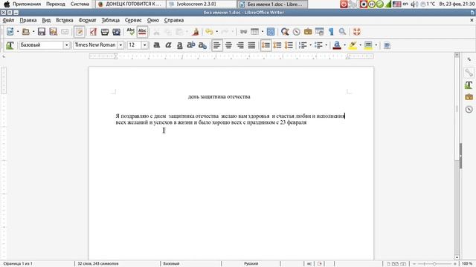Screen dimensions: 476x267
Task: Toggle subscript formatting
Action: click(202, 45)
